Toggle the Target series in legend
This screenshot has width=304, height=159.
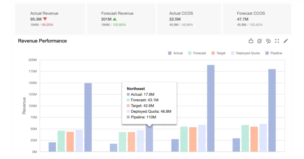pyautogui.click(x=218, y=53)
